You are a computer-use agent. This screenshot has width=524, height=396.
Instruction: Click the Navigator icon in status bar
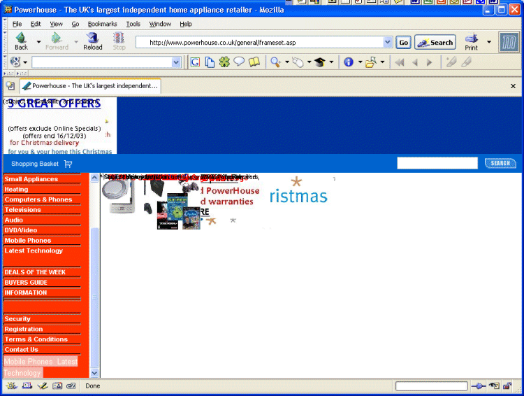(11, 386)
